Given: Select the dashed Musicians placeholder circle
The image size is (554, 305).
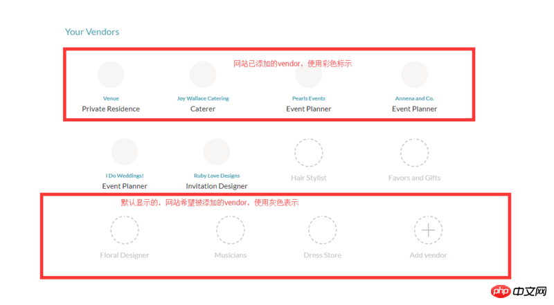Looking at the screenshot, I should point(231,230).
